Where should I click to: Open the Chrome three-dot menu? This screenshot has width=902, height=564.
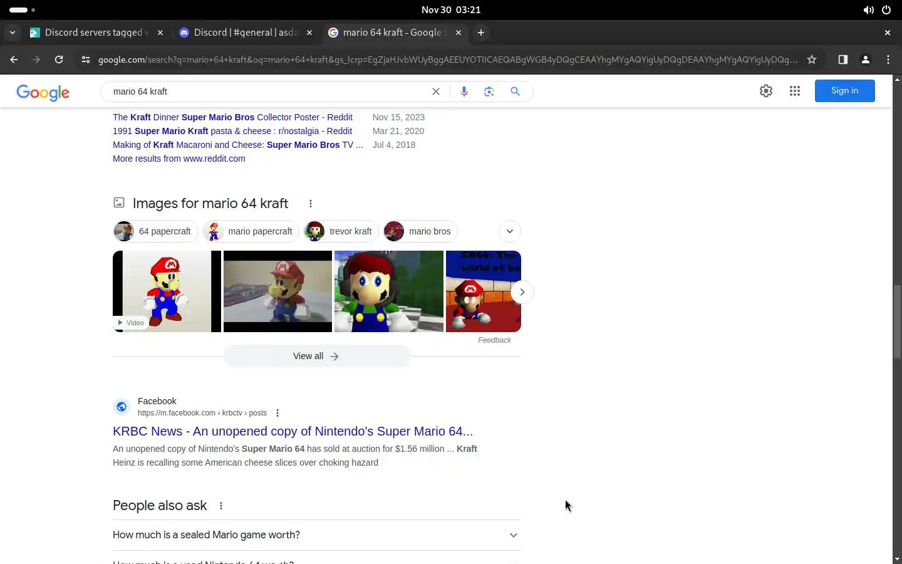point(888,60)
